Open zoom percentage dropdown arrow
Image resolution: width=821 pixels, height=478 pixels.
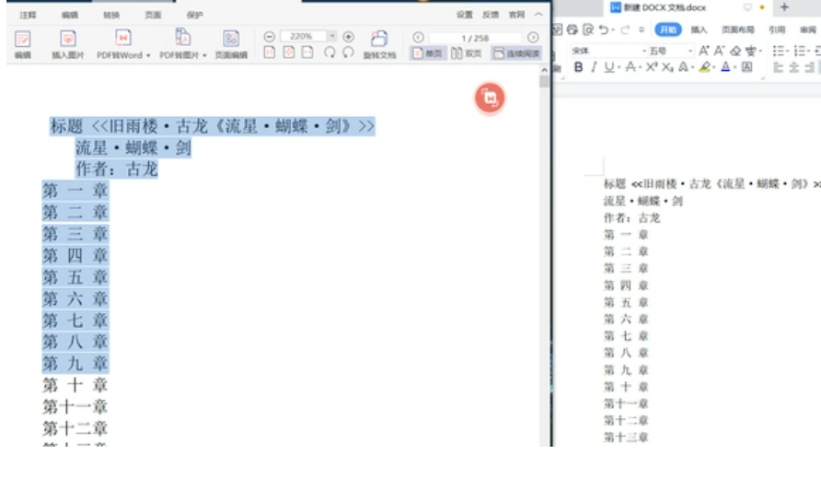click(x=332, y=36)
